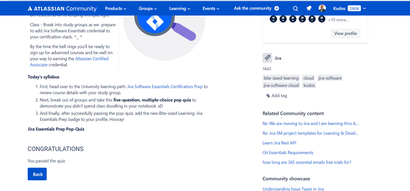This screenshot has height=191, width=410.
Task: Expand the Events menu
Action: pyautogui.click(x=211, y=8)
